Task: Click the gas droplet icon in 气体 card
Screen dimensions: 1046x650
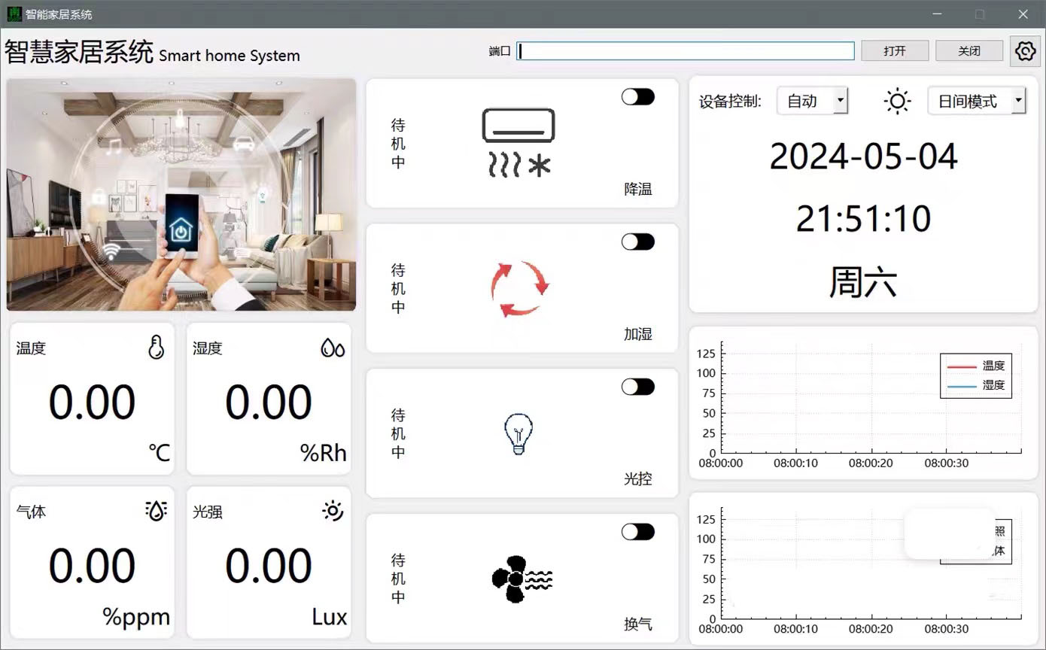Action: 156,511
